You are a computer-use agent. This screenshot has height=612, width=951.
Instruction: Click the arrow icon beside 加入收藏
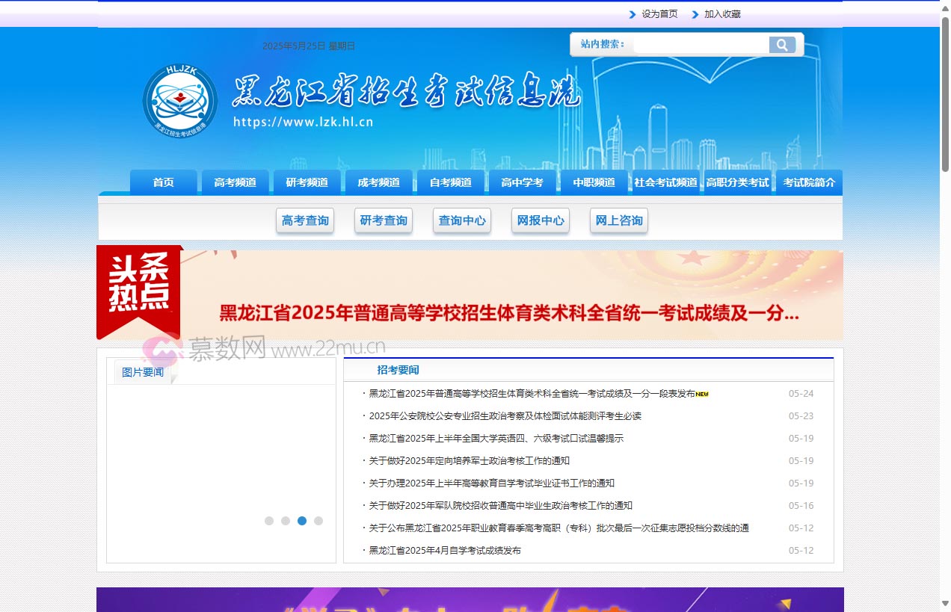pyautogui.click(x=695, y=13)
